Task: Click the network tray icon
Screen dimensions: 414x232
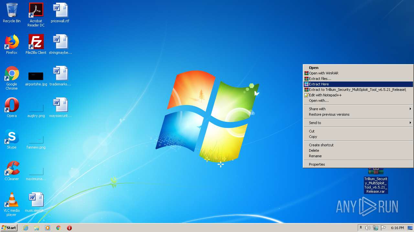Action: pos(376,228)
